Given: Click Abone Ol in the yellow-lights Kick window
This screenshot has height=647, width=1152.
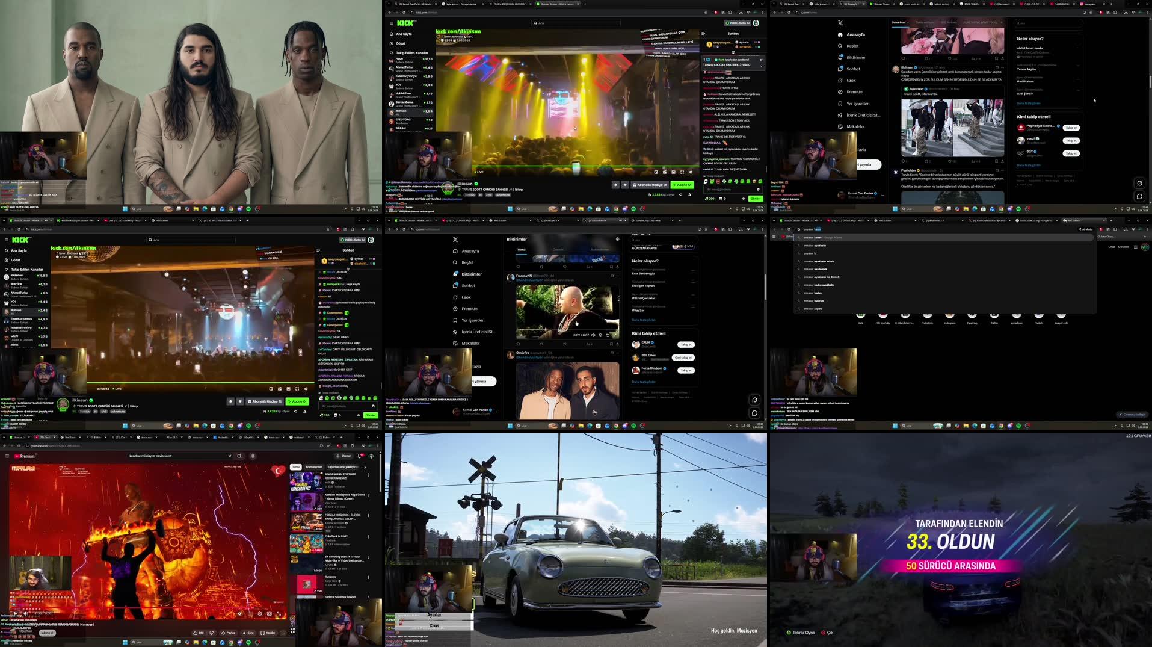Looking at the screenshot, I should (683, 185).
